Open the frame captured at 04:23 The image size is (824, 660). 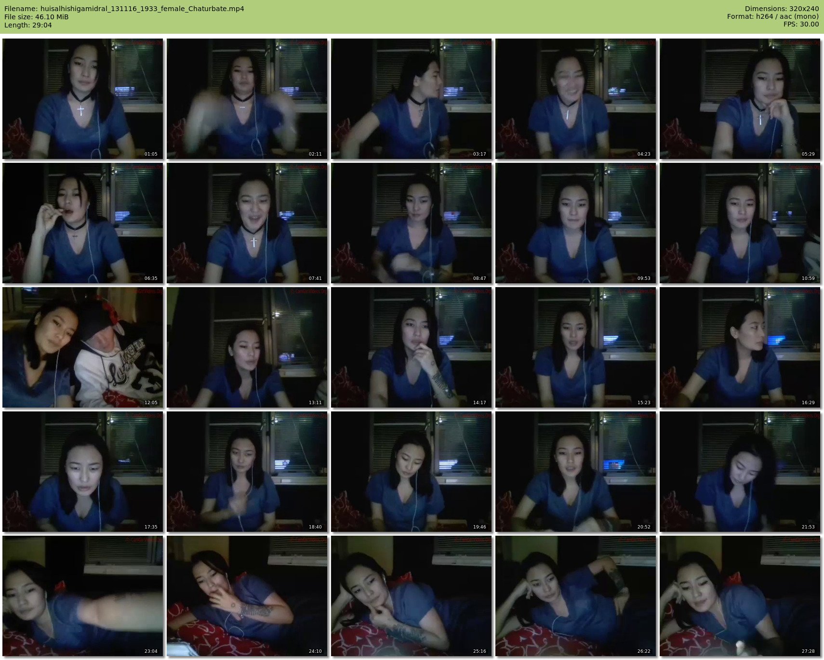pos(576,99)
